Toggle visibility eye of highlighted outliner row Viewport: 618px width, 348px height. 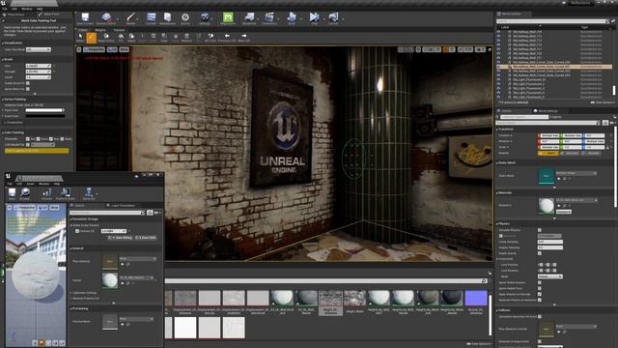coord(498,67)
